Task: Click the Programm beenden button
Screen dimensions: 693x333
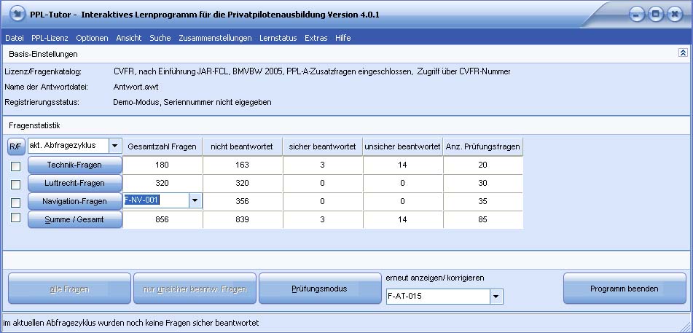Action: (625, 289)
